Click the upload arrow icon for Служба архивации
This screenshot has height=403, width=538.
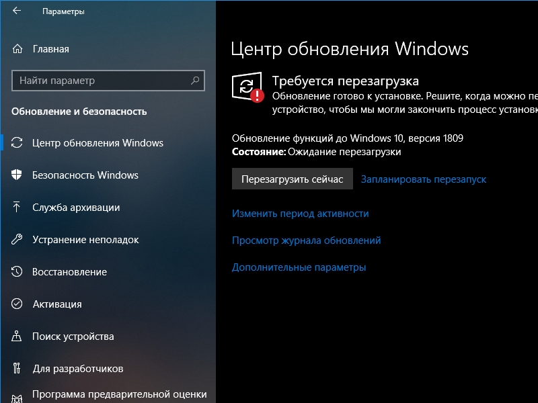(16, 207)
